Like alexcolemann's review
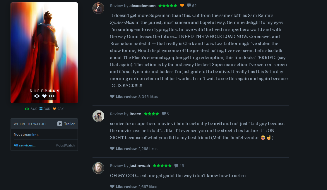The image size is (327, 190). point(123,96)
